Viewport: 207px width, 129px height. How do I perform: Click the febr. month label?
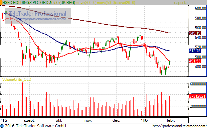pos(171,120)
